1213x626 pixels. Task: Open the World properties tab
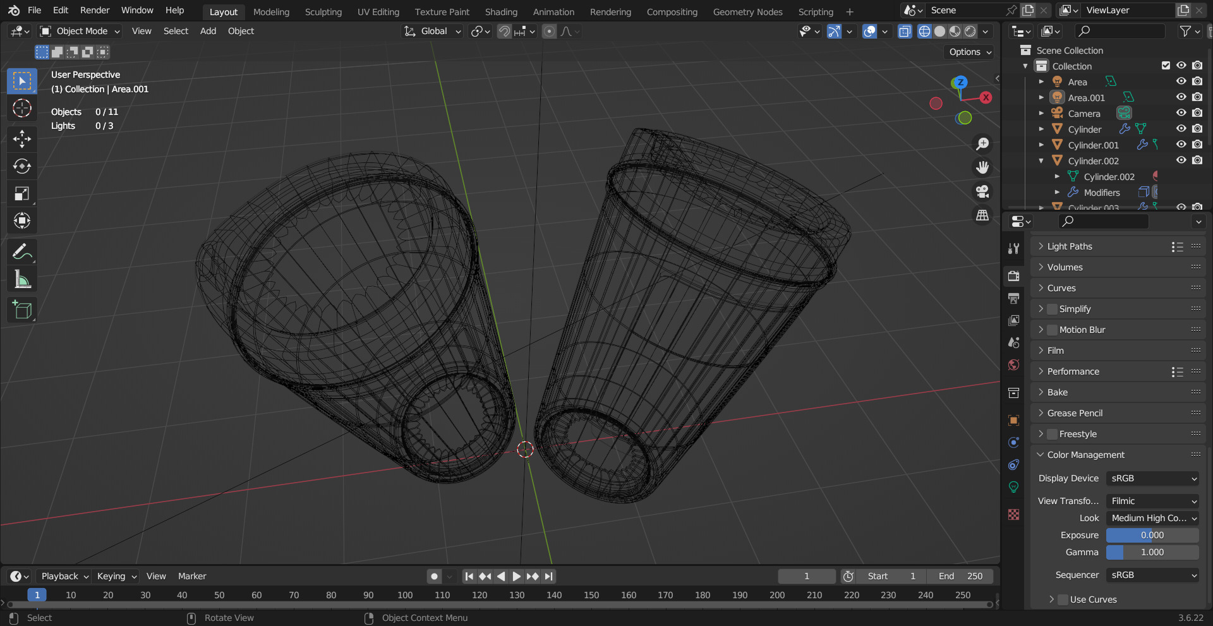coord(1014,364)
